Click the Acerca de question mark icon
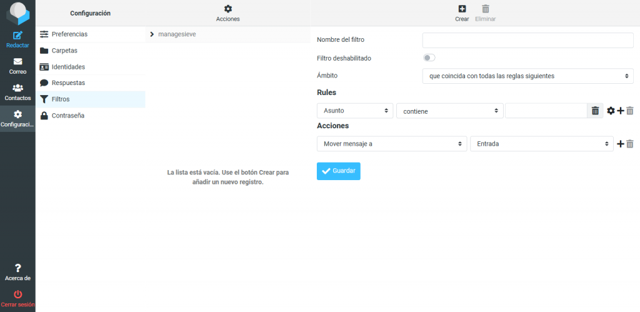 point(17,268)
